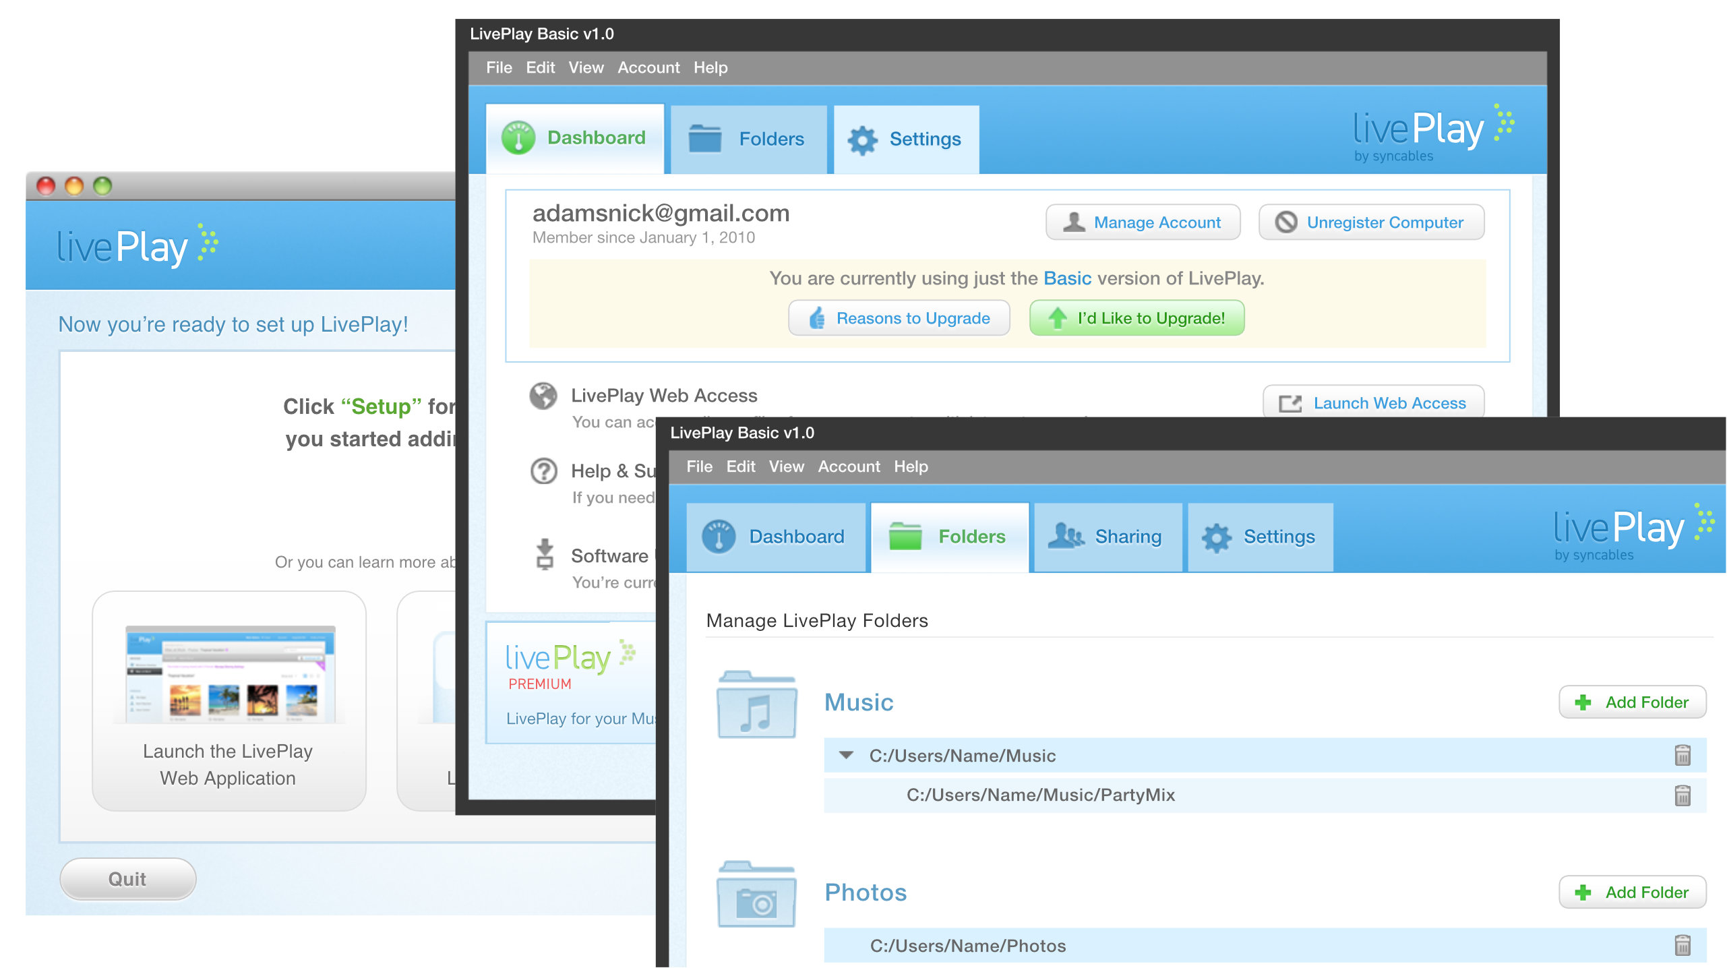Select the C:/Users/Name/Music/PartyMix row

1265,795
